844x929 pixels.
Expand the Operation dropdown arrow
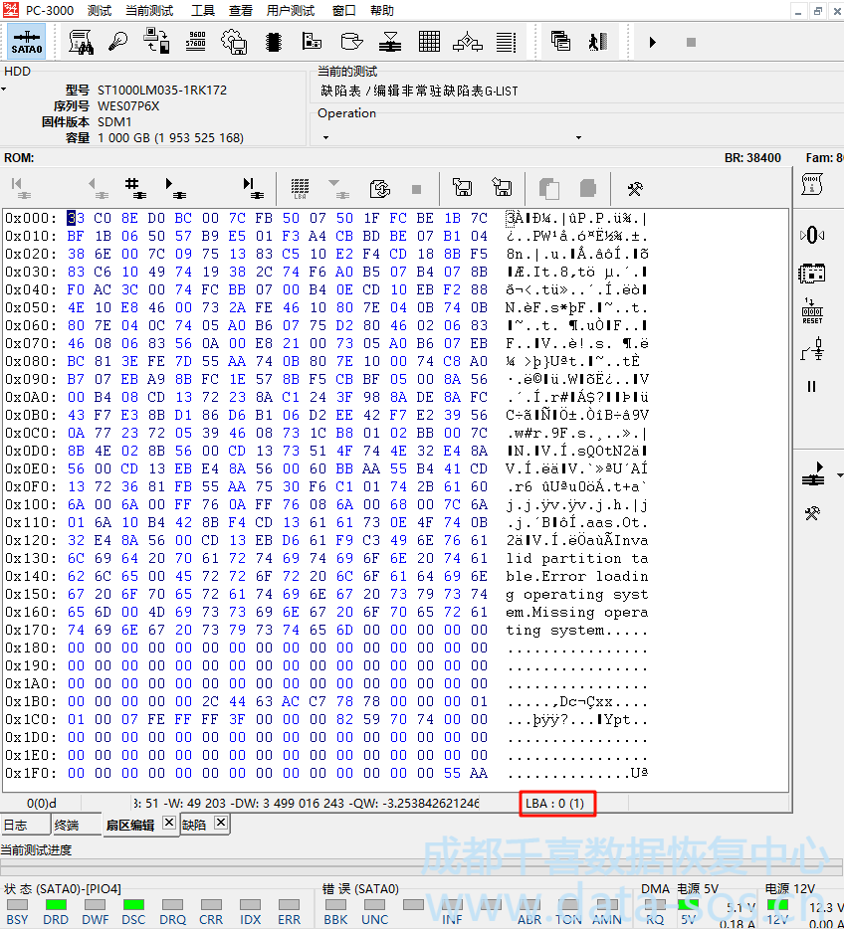click(578, 138)
